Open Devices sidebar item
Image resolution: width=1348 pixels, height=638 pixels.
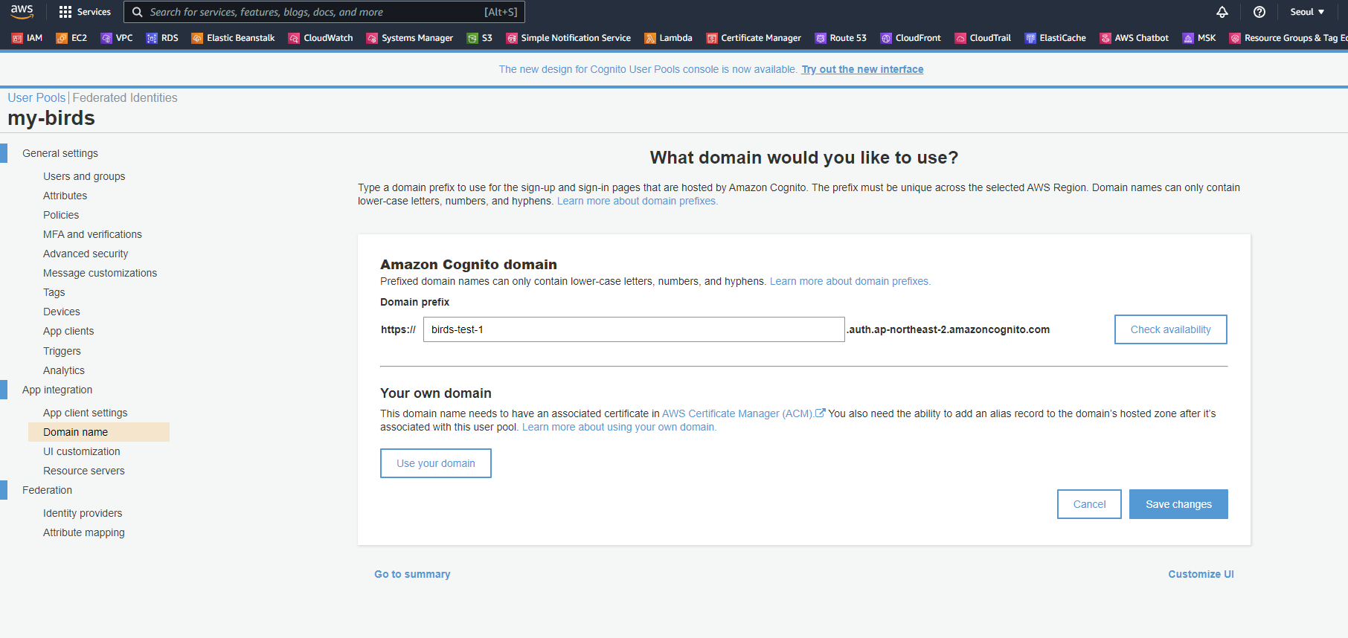pyautogui.click(x=62, y=312)
